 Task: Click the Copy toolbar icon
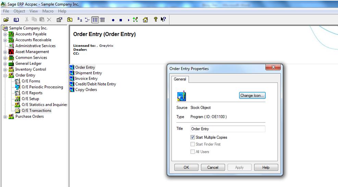(34, 19)
